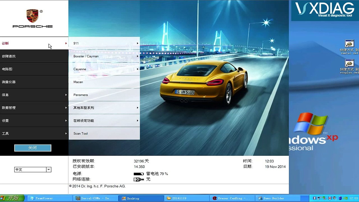Choose Boxster / Cayman from the submenu

[104, 56]
